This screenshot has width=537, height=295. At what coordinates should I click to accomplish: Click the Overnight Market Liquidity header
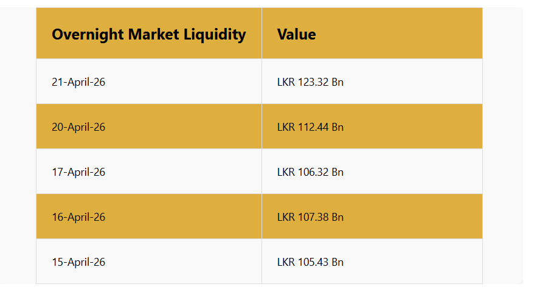[x=148, y=34]
